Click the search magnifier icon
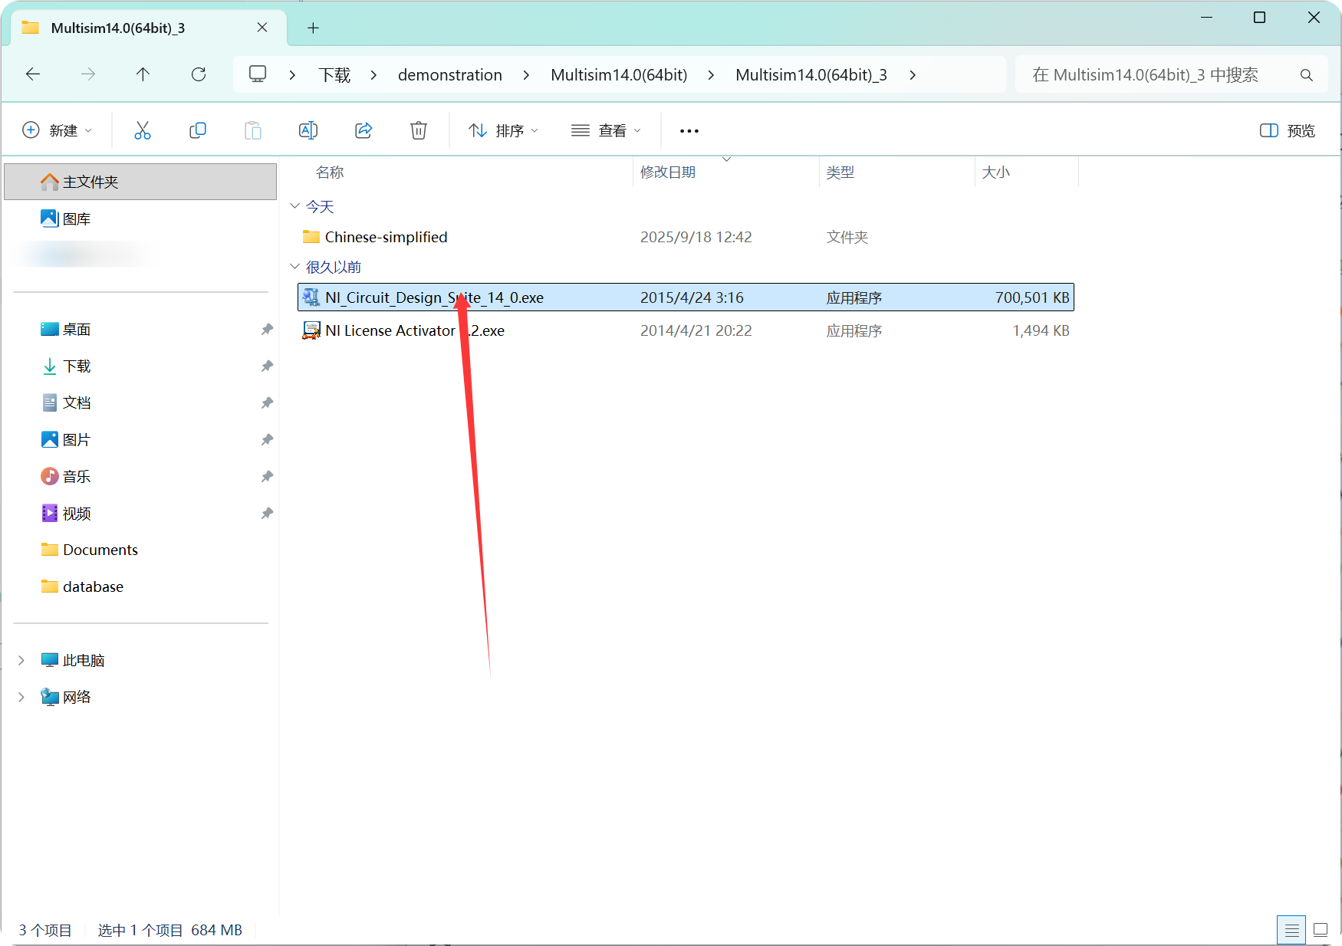This screenshot has height=946, width=1342. (x=1307, y=75)
